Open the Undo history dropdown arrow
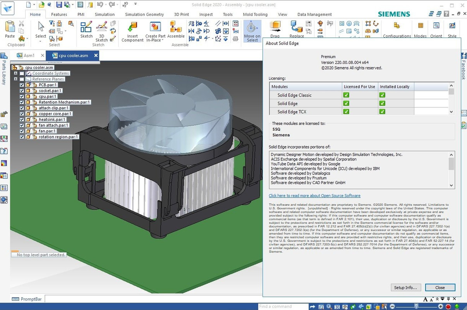The height and width of the screenshot is (310, 467). tap(106, 5)
